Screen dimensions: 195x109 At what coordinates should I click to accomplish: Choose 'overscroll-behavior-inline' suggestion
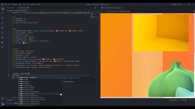tap(40, 100)
